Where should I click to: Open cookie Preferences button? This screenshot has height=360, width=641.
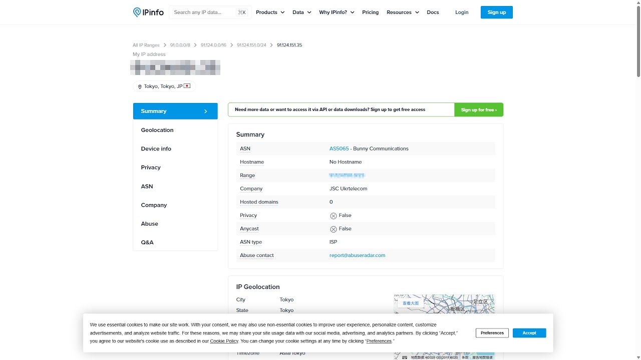(x=492, y=333)
